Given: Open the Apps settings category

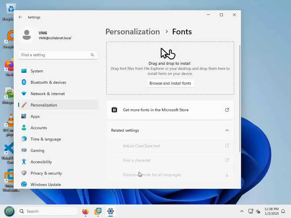Looking at the screenshot, I should [58, 116].
